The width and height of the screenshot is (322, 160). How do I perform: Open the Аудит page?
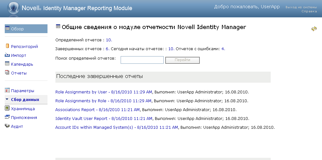pyautogui.click(x=17, y=127)
